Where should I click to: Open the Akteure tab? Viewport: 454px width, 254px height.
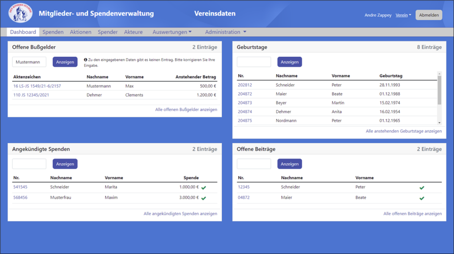coord(133,32)
